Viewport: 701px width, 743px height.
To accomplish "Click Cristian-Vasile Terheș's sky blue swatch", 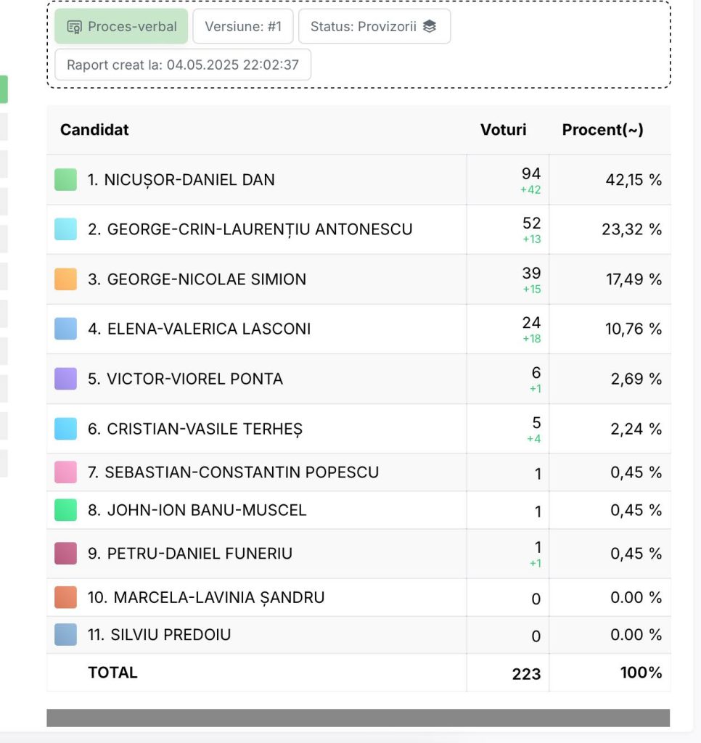I will point(66,429).
